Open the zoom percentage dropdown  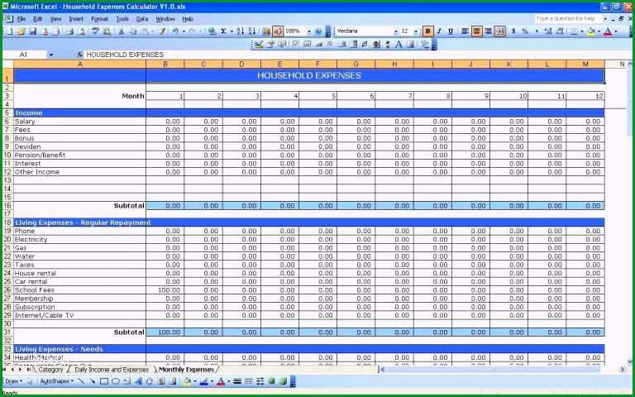pos(309,31)
